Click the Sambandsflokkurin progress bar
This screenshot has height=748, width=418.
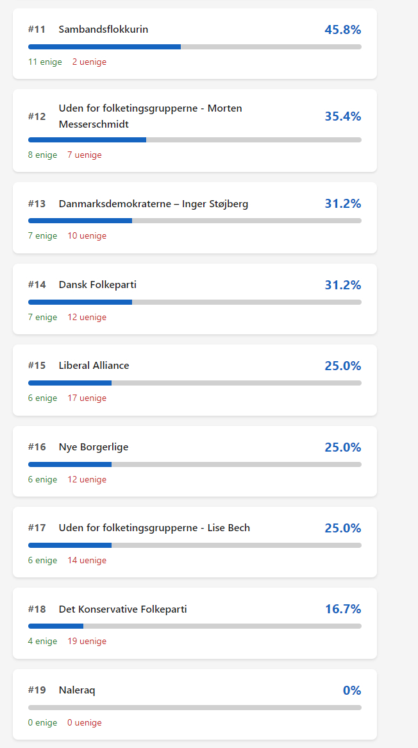tap(194, 47)
